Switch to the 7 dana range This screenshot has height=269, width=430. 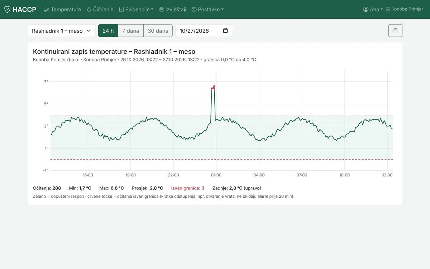(x=130, y=30)
